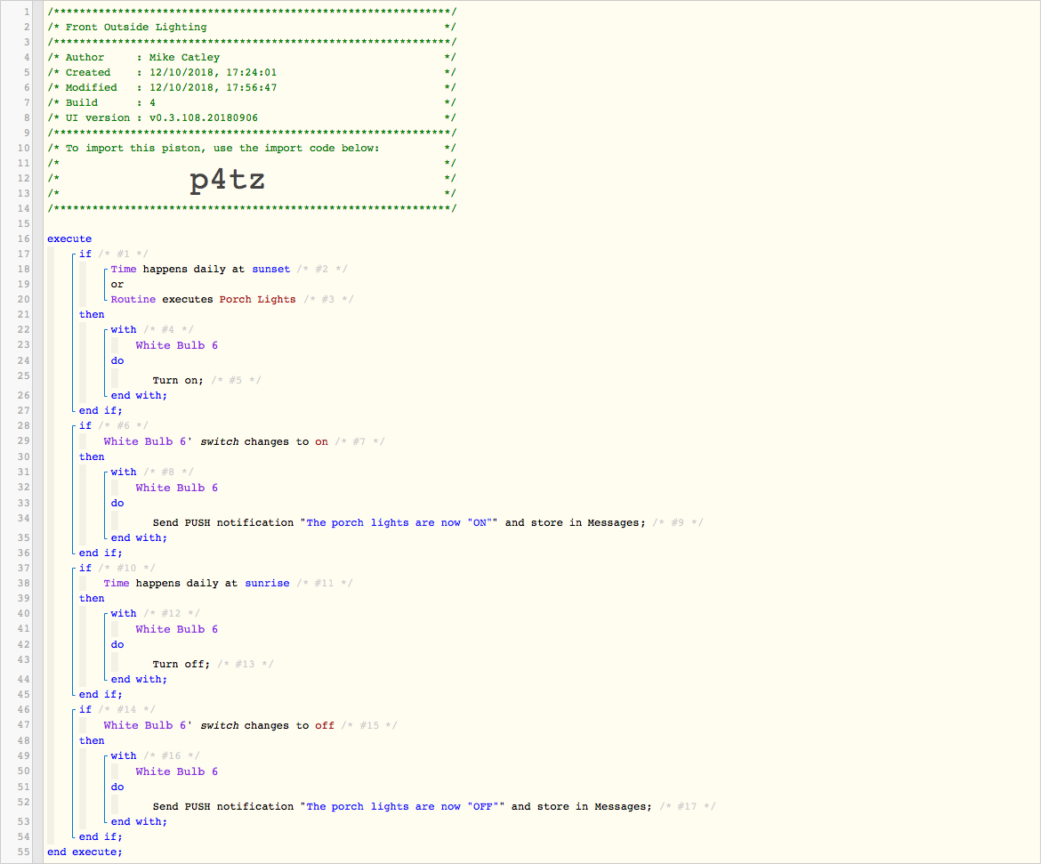1048x864 pixels.
Task: Click 'end if;' on line 27
Action: tap(101, 410)
